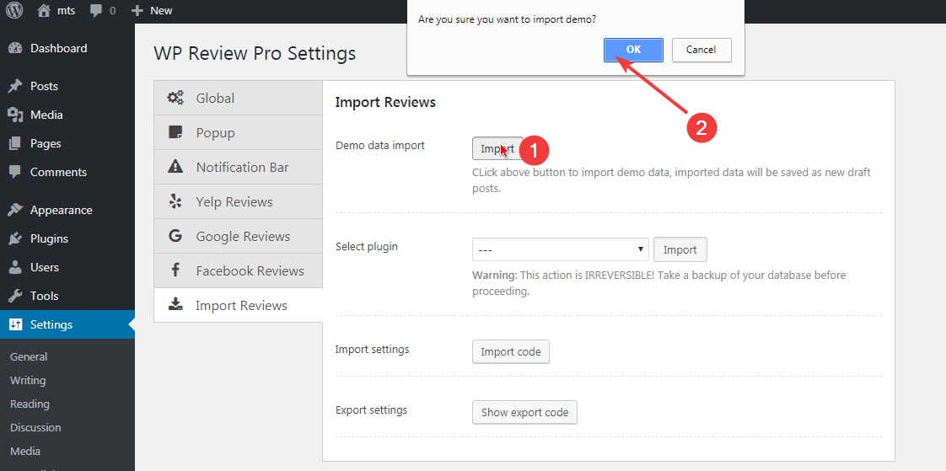Image resolution: width=946 pixels, height=471 pixels.
Task: Open the mts site home icon
Action: pyautogui.click(x=44, y=10)
